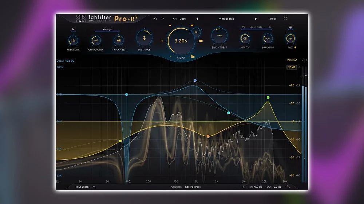
Task: Click the resize arrows icon
Action: [288, 187]
